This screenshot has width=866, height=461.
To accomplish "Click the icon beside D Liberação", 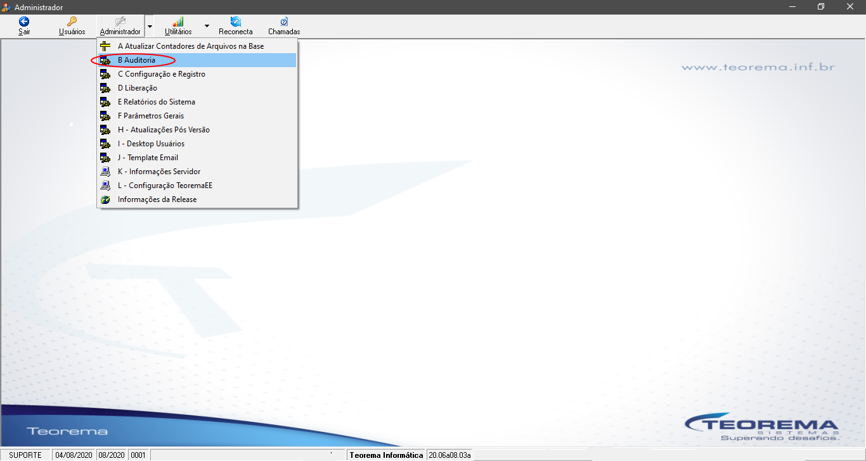I will point(105,88).
